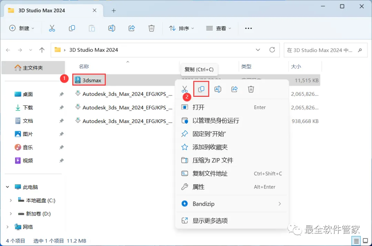
Task: Choose 复制文件地址 from the context menu
Action: (x=232, y=174)
